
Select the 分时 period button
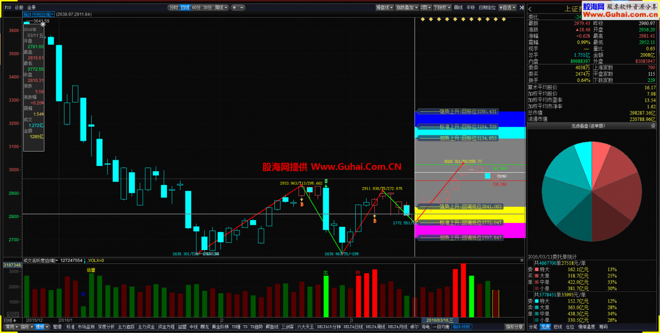click(x=174, y=8)
